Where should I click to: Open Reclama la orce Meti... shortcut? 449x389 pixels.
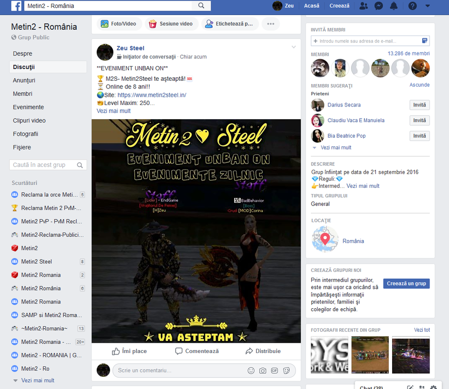pos(49,194)
